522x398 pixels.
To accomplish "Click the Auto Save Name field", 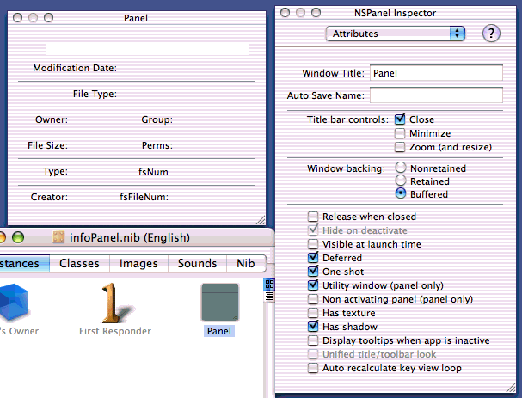I will coord(436,95).
